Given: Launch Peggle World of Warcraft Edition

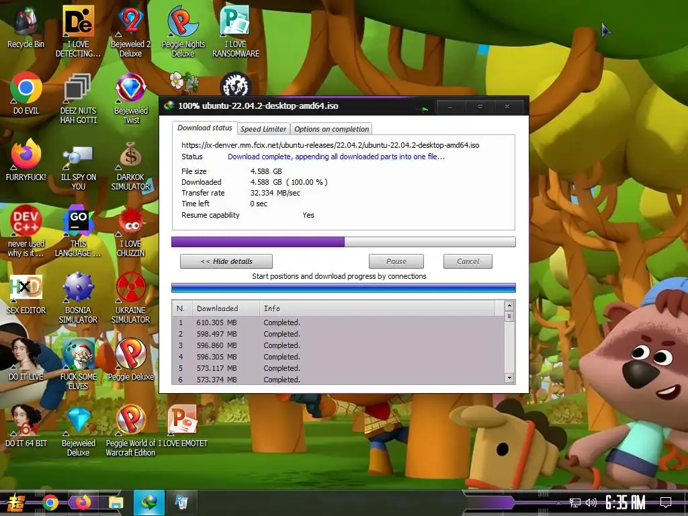Looking at the screenshot, I should tap(130, 432).
